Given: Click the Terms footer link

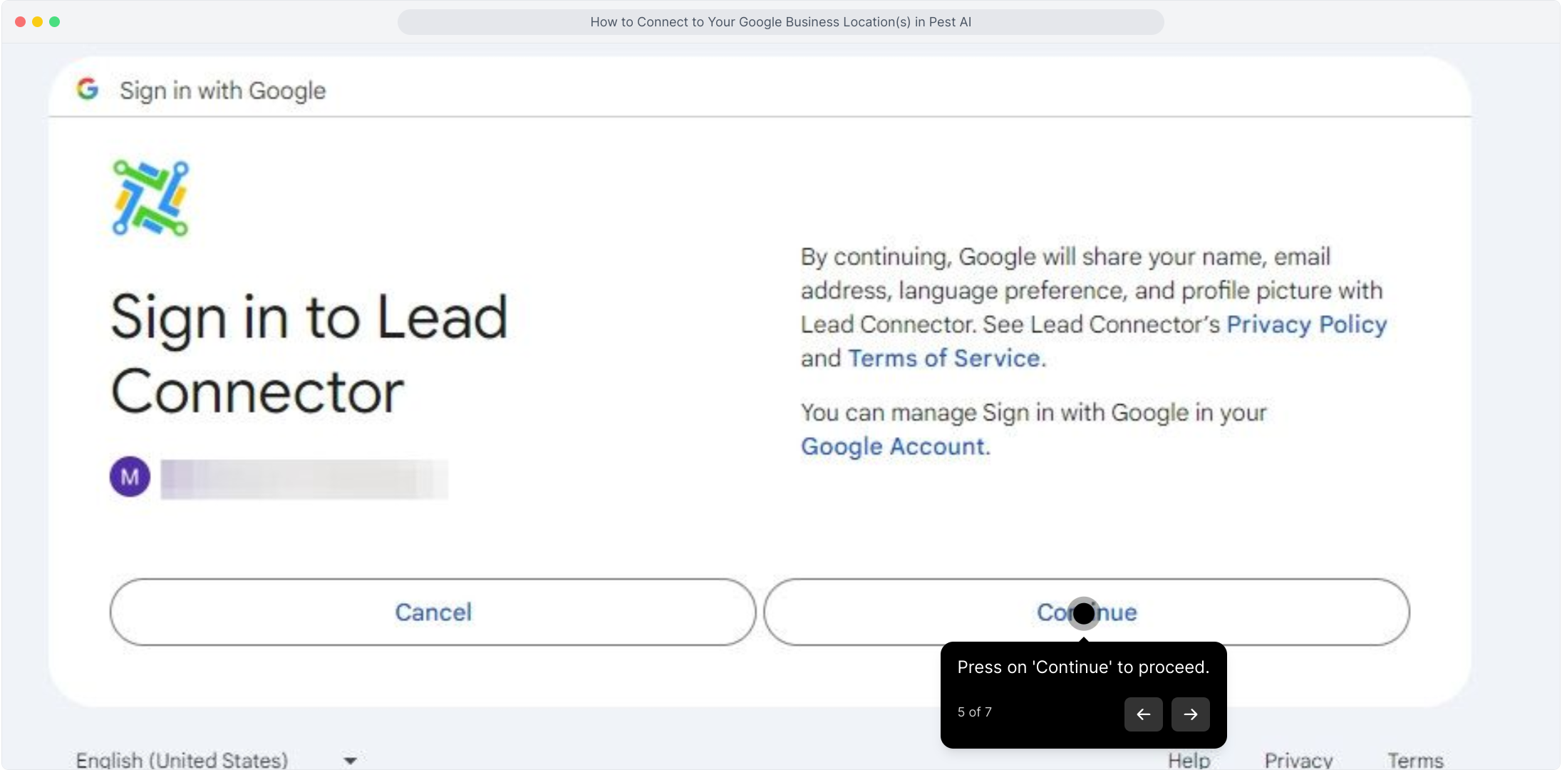Looking at the screenshot, I should click(1415, 760).
